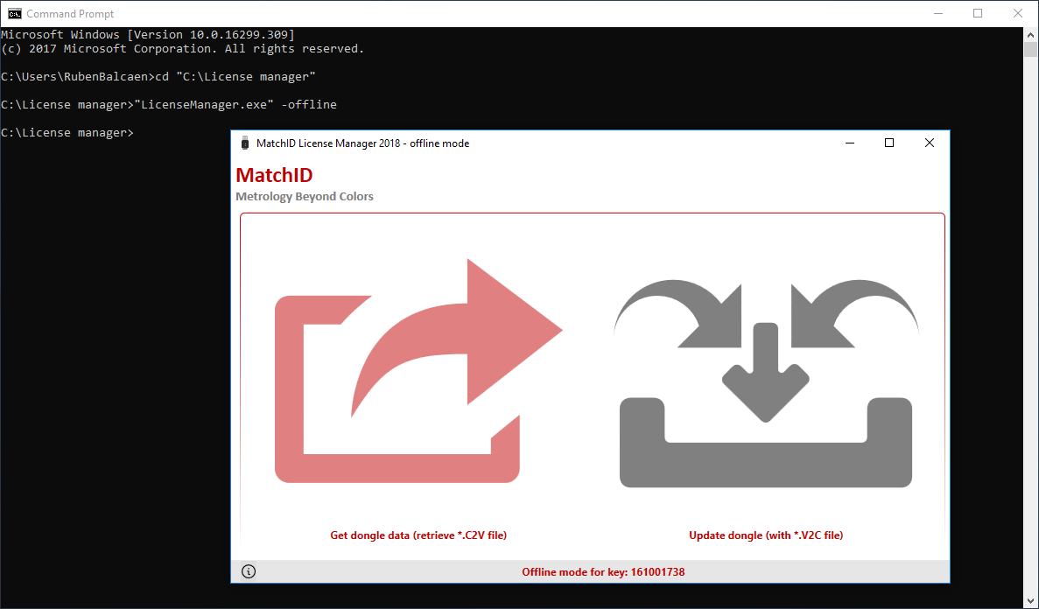This screenshot has height=609, width=1039.
Task: Click Update dongle (with *.V2C file)
Action: point(766,535)
